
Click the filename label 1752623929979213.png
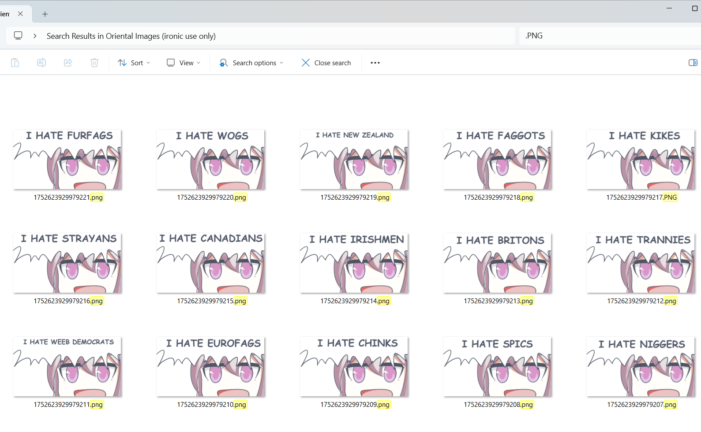pos(499,301)
